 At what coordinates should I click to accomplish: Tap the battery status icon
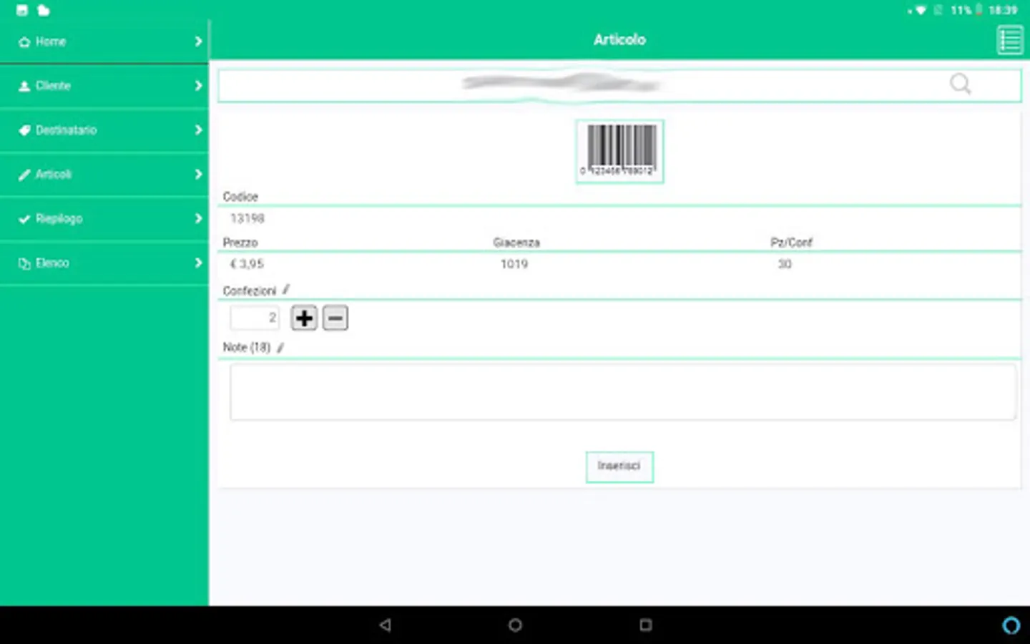[978, 10]
